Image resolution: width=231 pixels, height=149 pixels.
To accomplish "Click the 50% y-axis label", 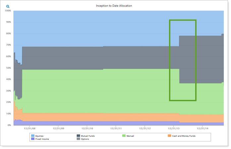I will 9,68.
